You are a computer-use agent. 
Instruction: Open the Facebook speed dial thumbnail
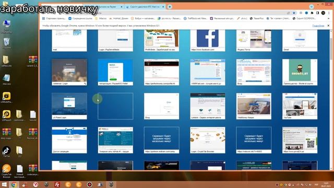pos(208,41)
